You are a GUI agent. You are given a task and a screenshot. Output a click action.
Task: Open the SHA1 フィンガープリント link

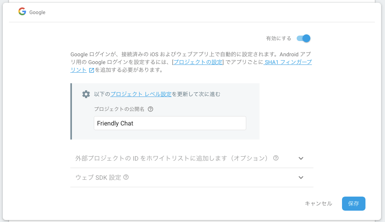tap(288, 62)
